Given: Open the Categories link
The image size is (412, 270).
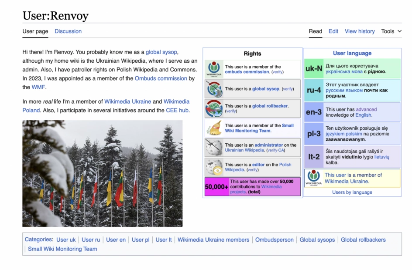Looking at the screenshot, I should coord(38,240).
